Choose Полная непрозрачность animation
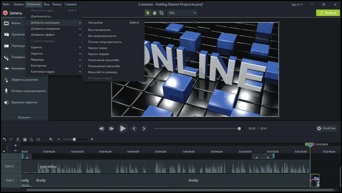The width and height of the screenshot is (342, 193). [x=113, y=42]
